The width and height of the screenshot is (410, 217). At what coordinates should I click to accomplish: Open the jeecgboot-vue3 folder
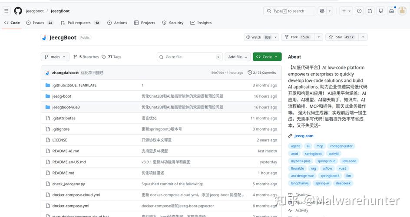[66, 107]
